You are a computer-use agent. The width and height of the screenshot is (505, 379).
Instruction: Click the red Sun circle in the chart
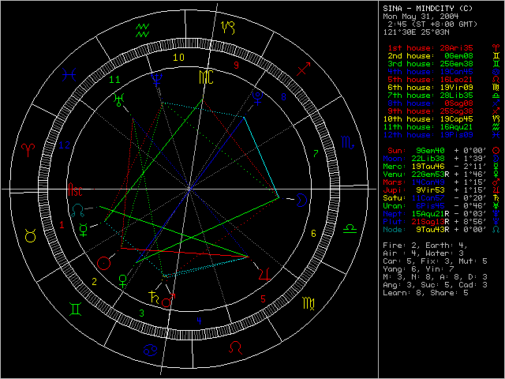pyautogui.click(x=103, y=263)
